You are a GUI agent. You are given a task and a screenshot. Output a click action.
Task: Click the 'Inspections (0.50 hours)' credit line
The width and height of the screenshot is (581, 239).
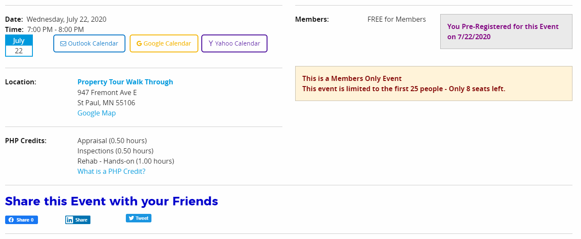[x=115, y=151]
